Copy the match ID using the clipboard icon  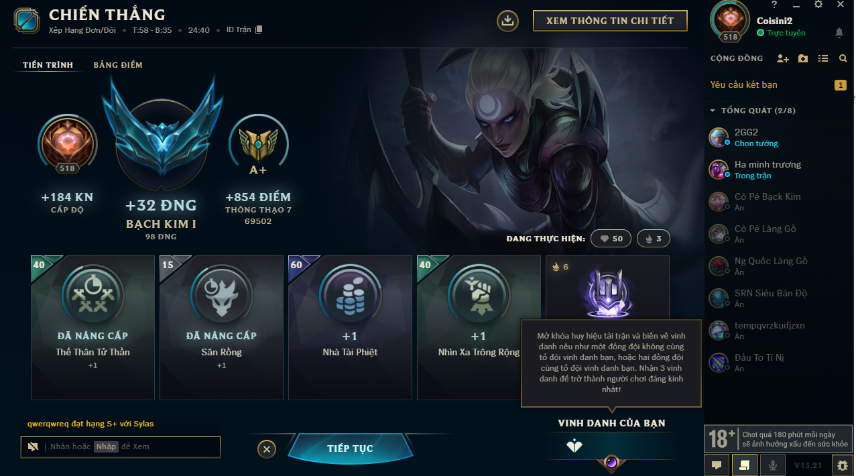click(259, 29)
